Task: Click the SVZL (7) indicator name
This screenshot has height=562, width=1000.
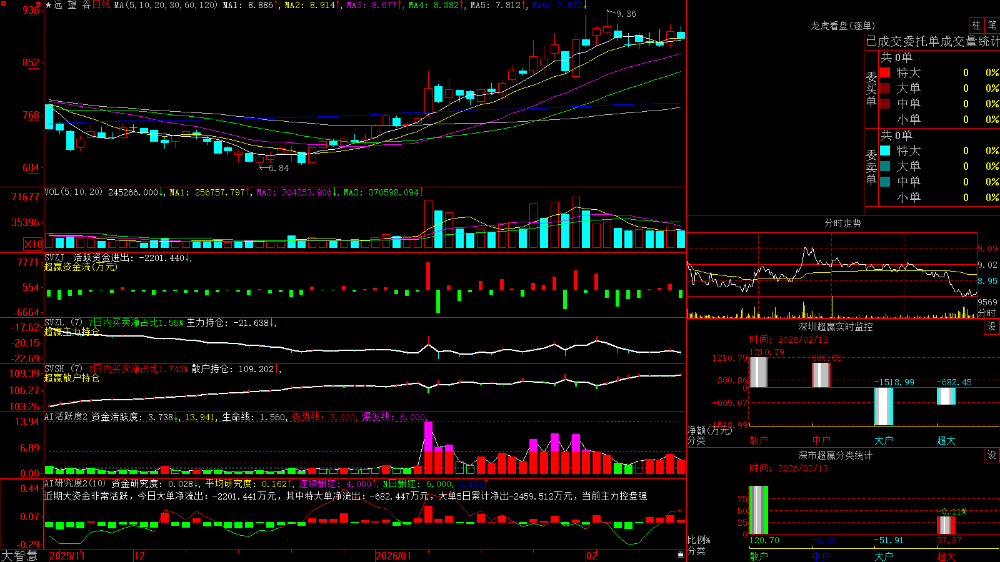Action: coord(63,323)
